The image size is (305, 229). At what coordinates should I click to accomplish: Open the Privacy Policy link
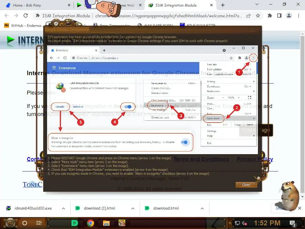point(255,159)
